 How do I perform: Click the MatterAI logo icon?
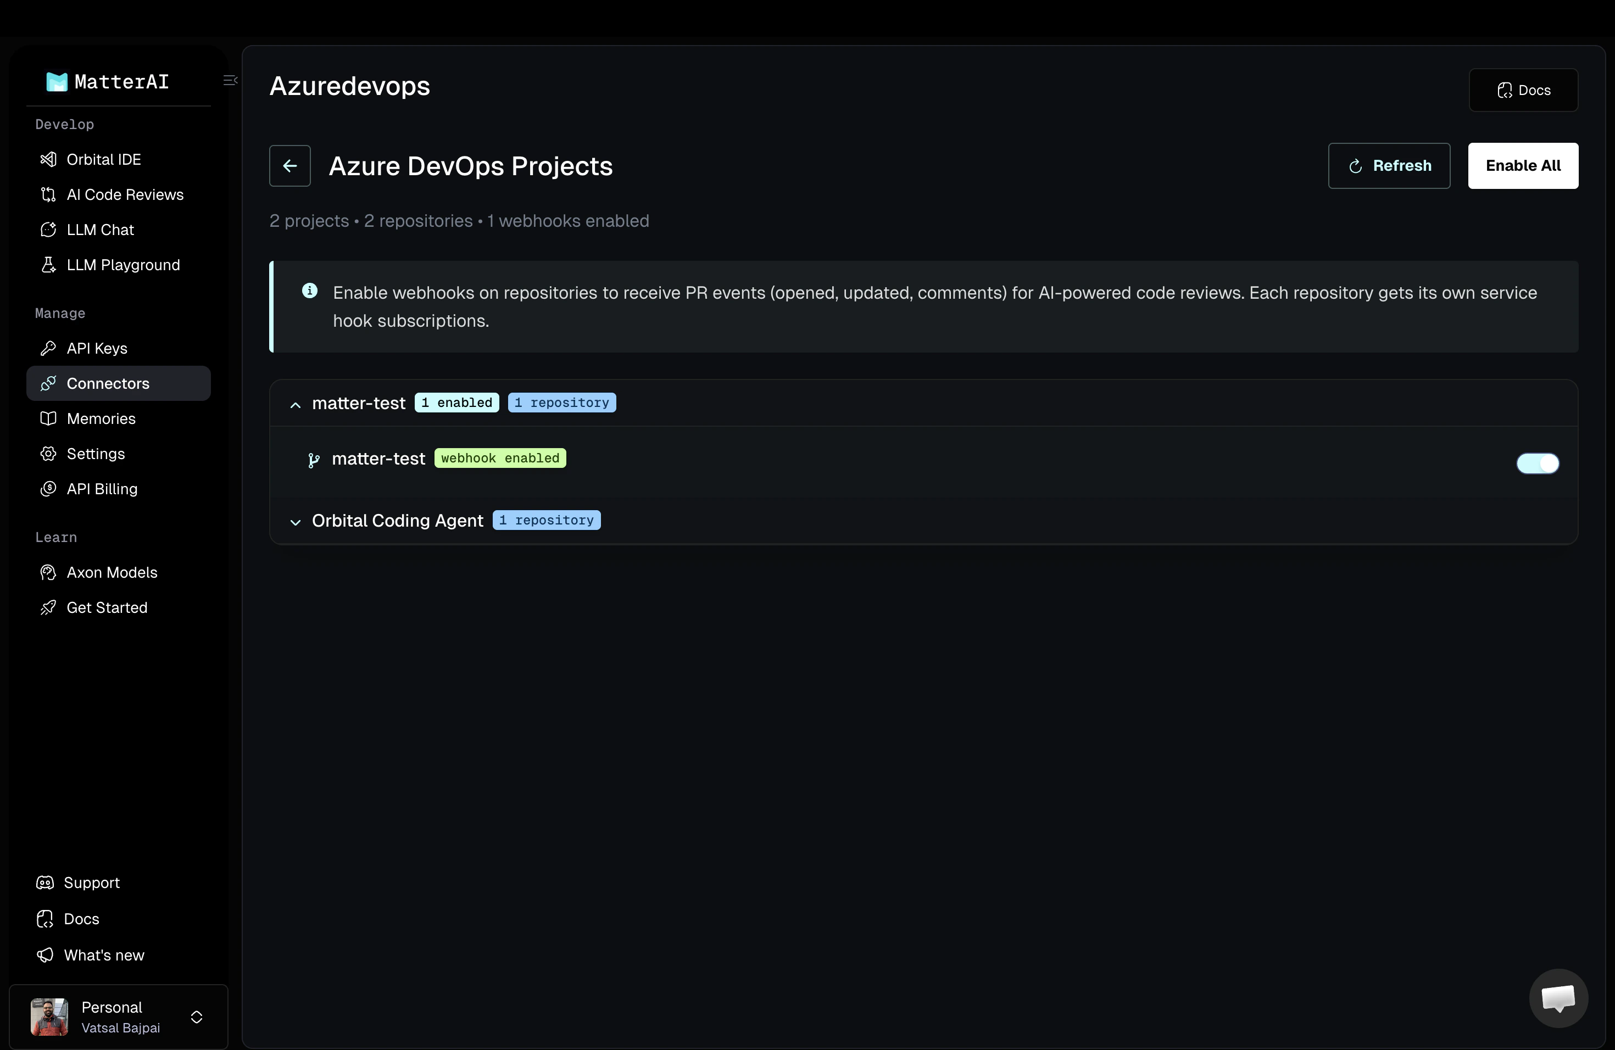click(57, 82)
